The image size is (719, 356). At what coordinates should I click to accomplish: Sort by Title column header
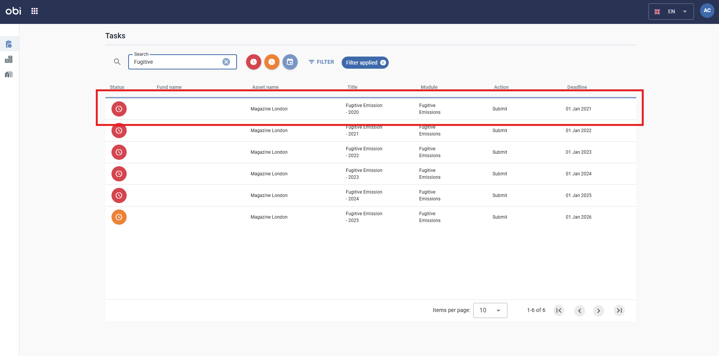coord(352,87)
